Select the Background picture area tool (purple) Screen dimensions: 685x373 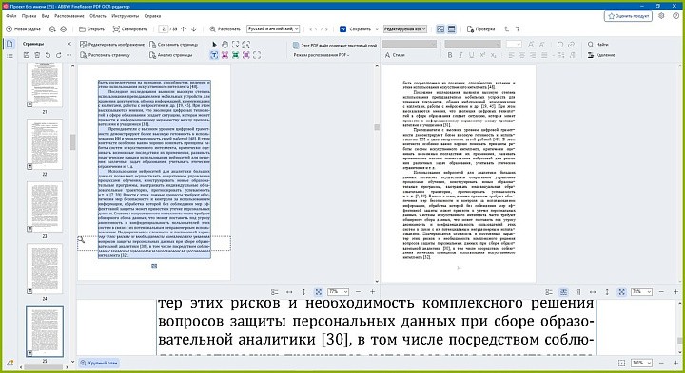coord(246,55)
